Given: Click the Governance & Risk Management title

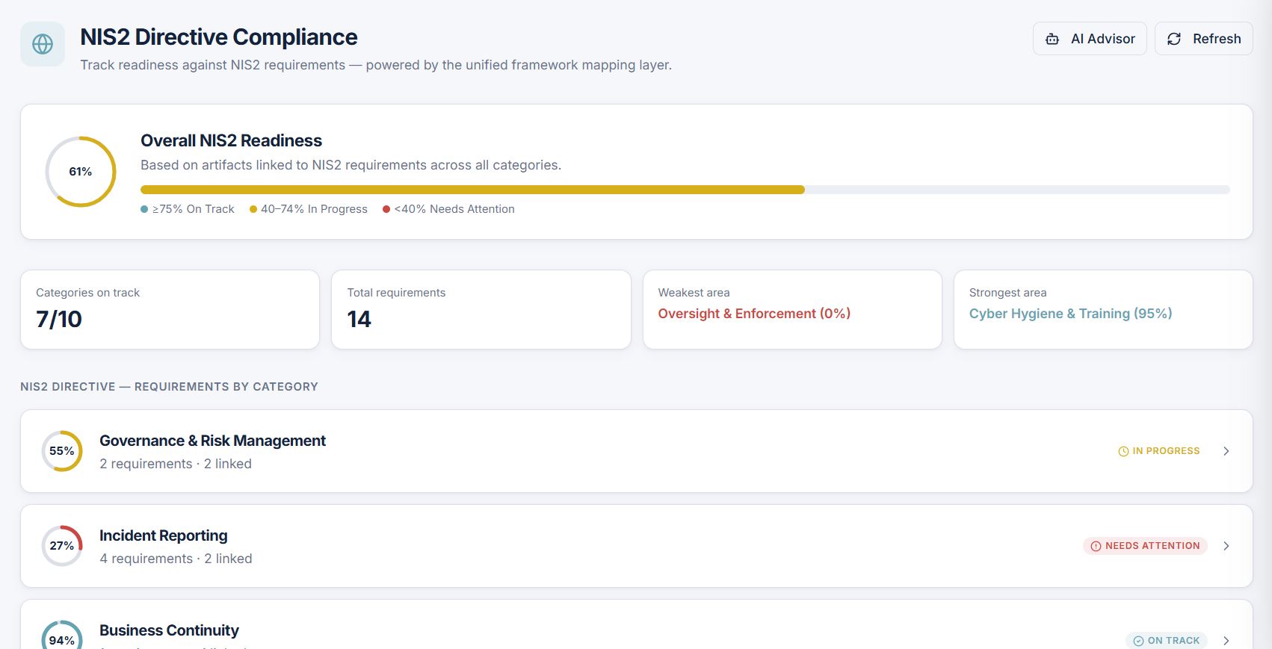Looking at the screenshot, I should [212, 441].
